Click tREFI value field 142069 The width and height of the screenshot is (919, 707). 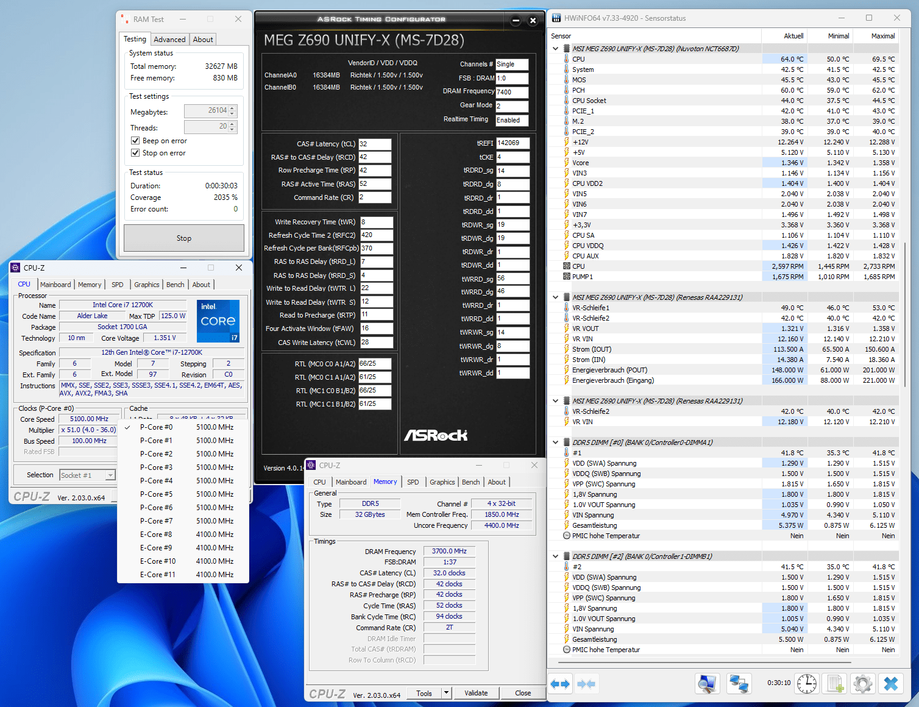[x=513, y=143]
